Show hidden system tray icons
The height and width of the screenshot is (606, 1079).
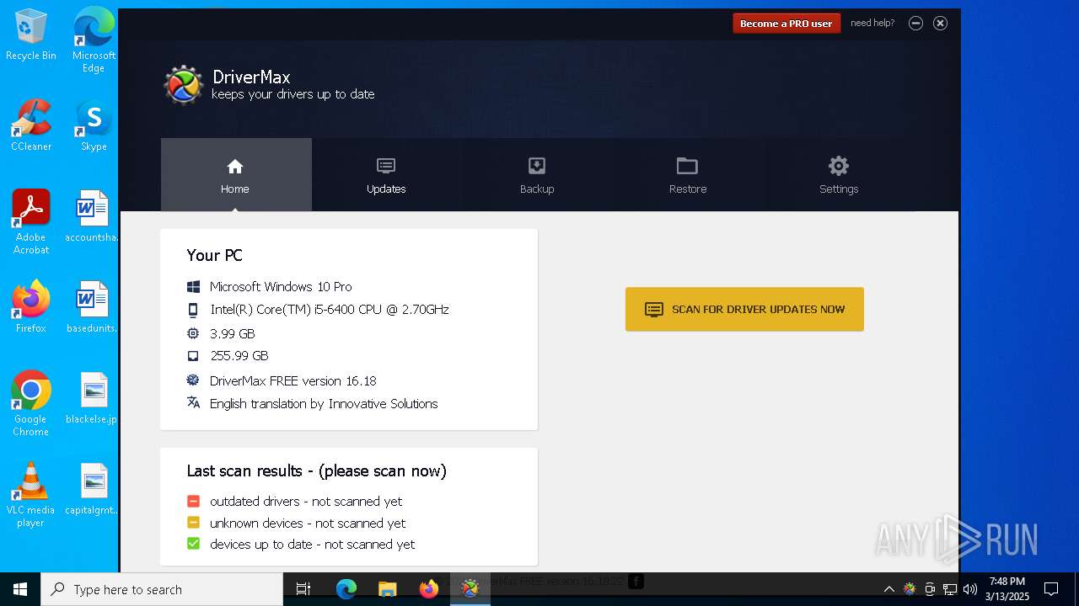click(888, 589)
